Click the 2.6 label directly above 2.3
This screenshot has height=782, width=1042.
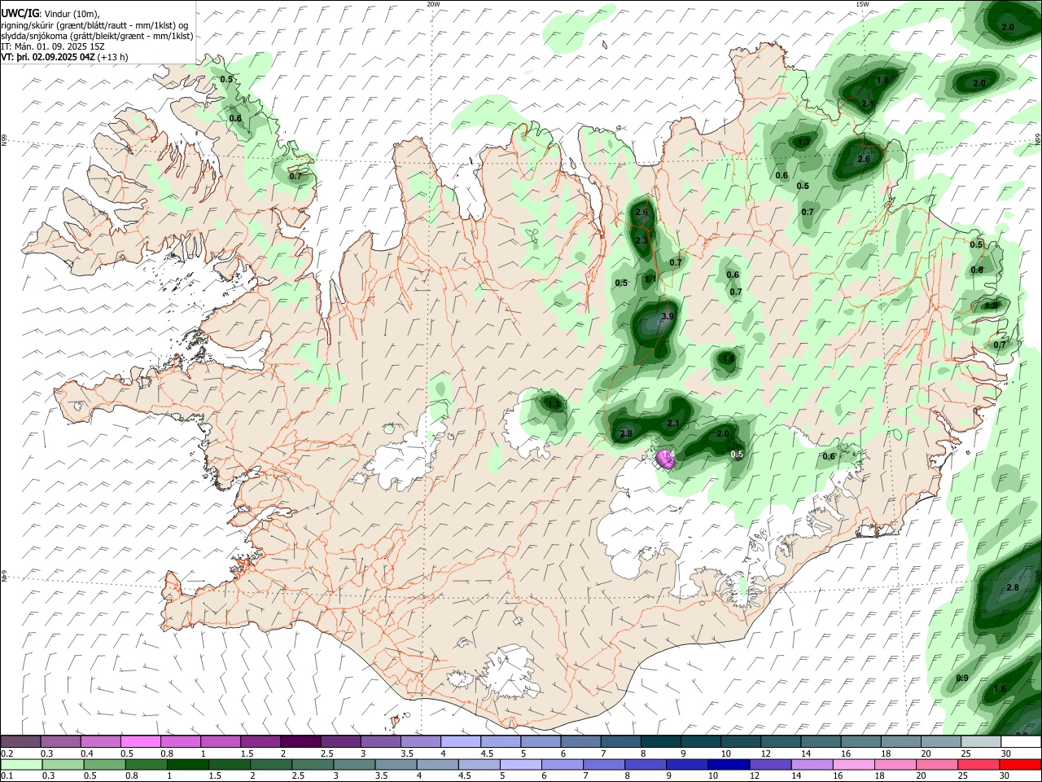641,213
